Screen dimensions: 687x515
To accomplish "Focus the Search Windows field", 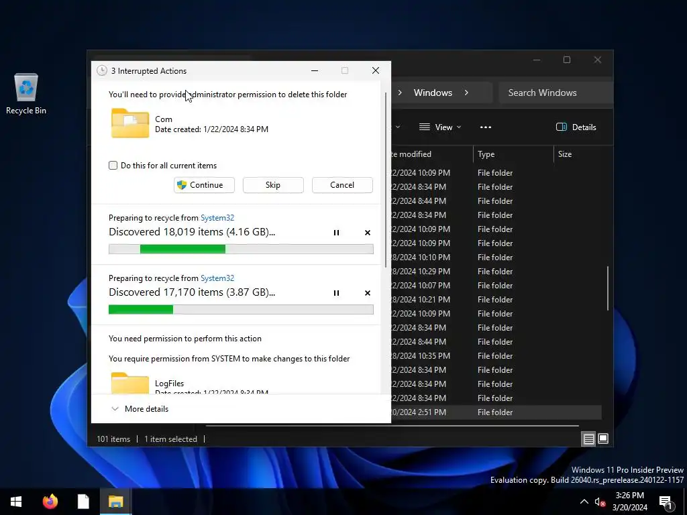I will 556,93.
